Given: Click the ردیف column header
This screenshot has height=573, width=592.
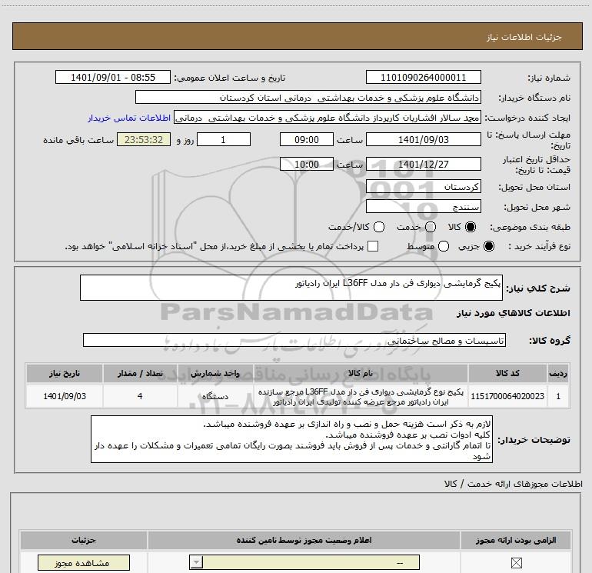Looking at the screenshot, I should coord(558,373).
